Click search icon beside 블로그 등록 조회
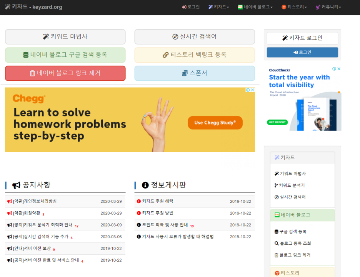The image size is (360, 277). click(x=277, y=243)
